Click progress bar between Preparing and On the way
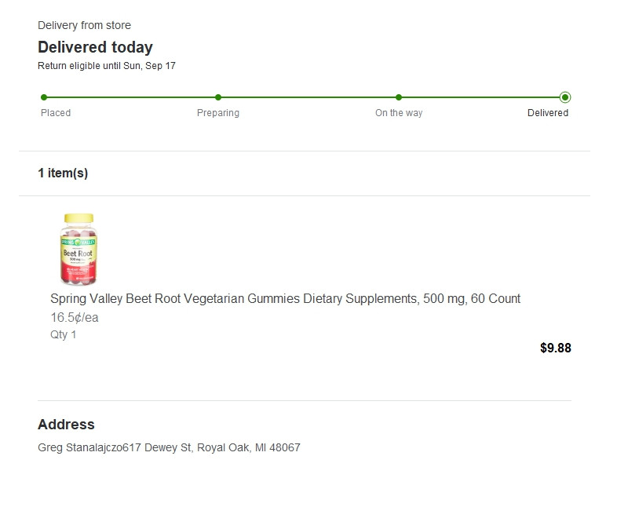Image resolution: width=628 pixels, height=507 pixels. pyautogui.click(x=309, y=97)
